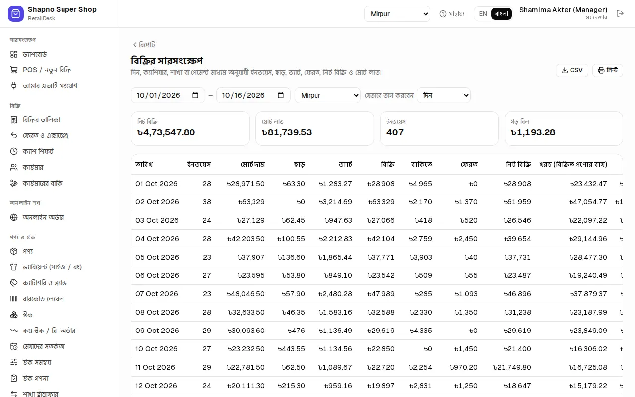Open অনলাইন অর্ডার globe icon
Image resolution: width=635 pixels, height=397 pixels.
(x=14, y=217)
